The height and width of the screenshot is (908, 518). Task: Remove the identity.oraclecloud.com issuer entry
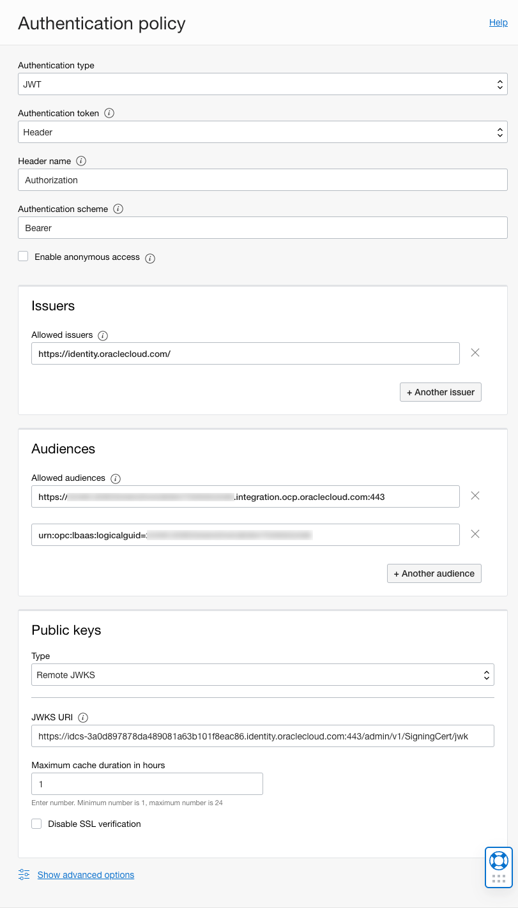tap(475, 352)
